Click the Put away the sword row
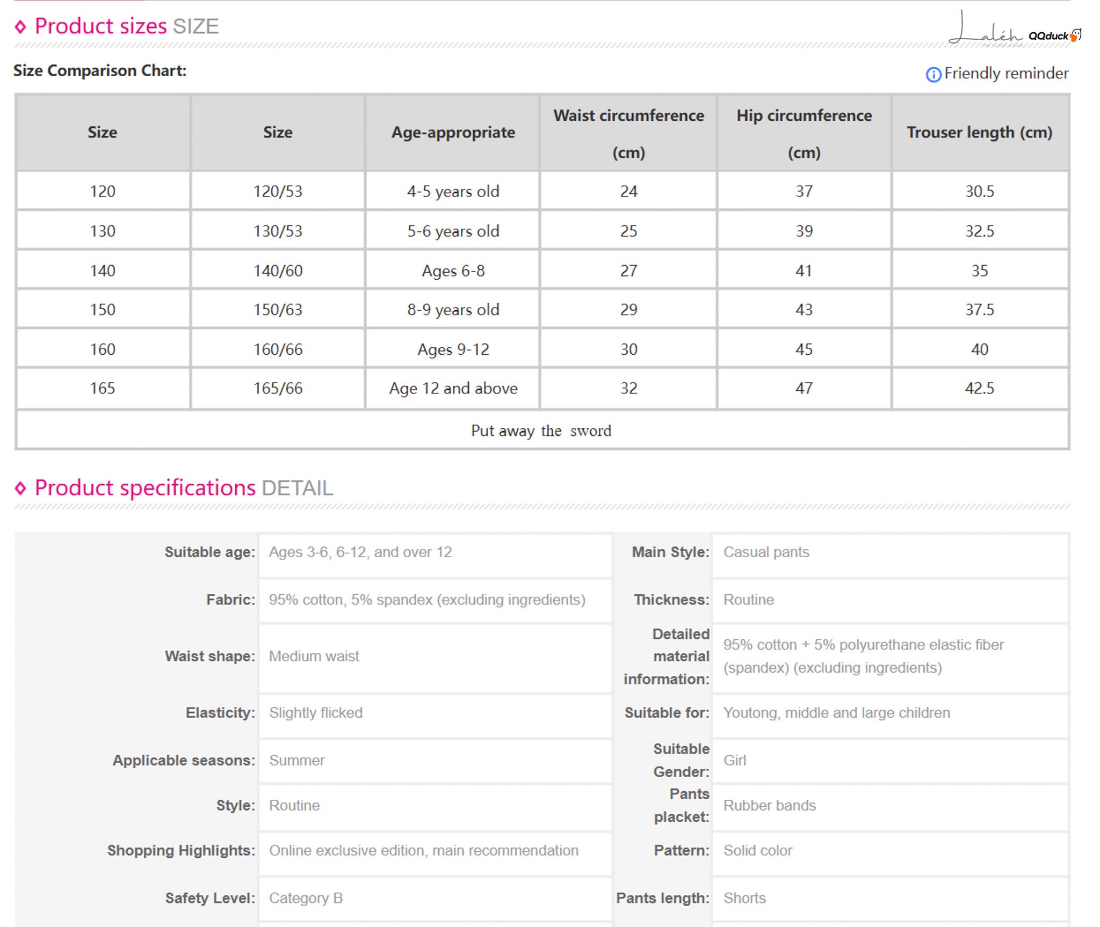Screen dimensions: 1100x927 [542, 430]
